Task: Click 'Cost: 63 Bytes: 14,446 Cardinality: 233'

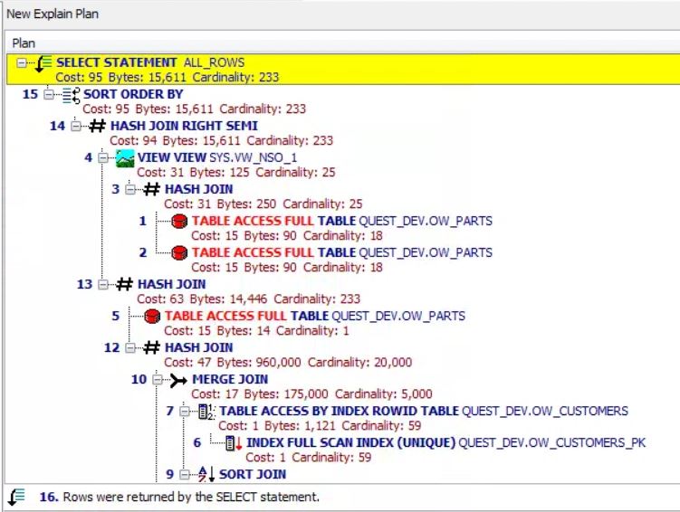Action: click(x=248, y=299)
